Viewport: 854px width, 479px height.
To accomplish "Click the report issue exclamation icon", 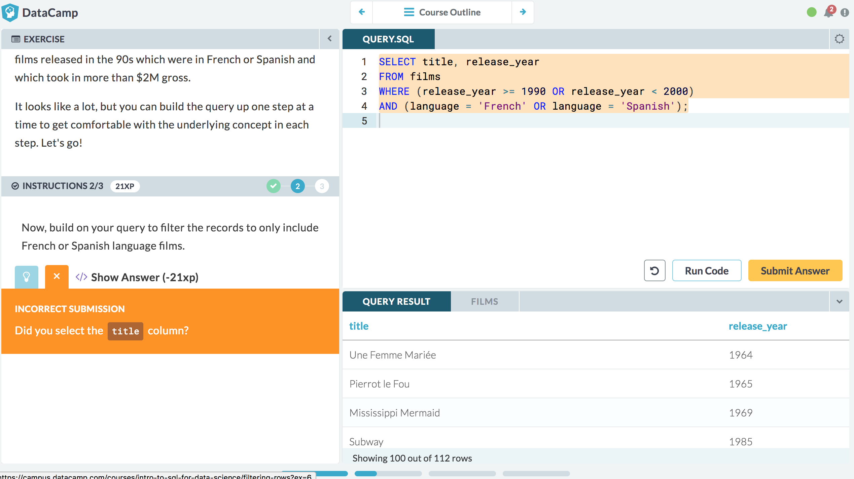I will click(x=845, y=13).
